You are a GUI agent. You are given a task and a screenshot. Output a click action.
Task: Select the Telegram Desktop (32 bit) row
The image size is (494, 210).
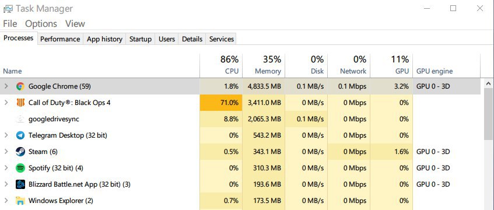(x=240, y=135)
